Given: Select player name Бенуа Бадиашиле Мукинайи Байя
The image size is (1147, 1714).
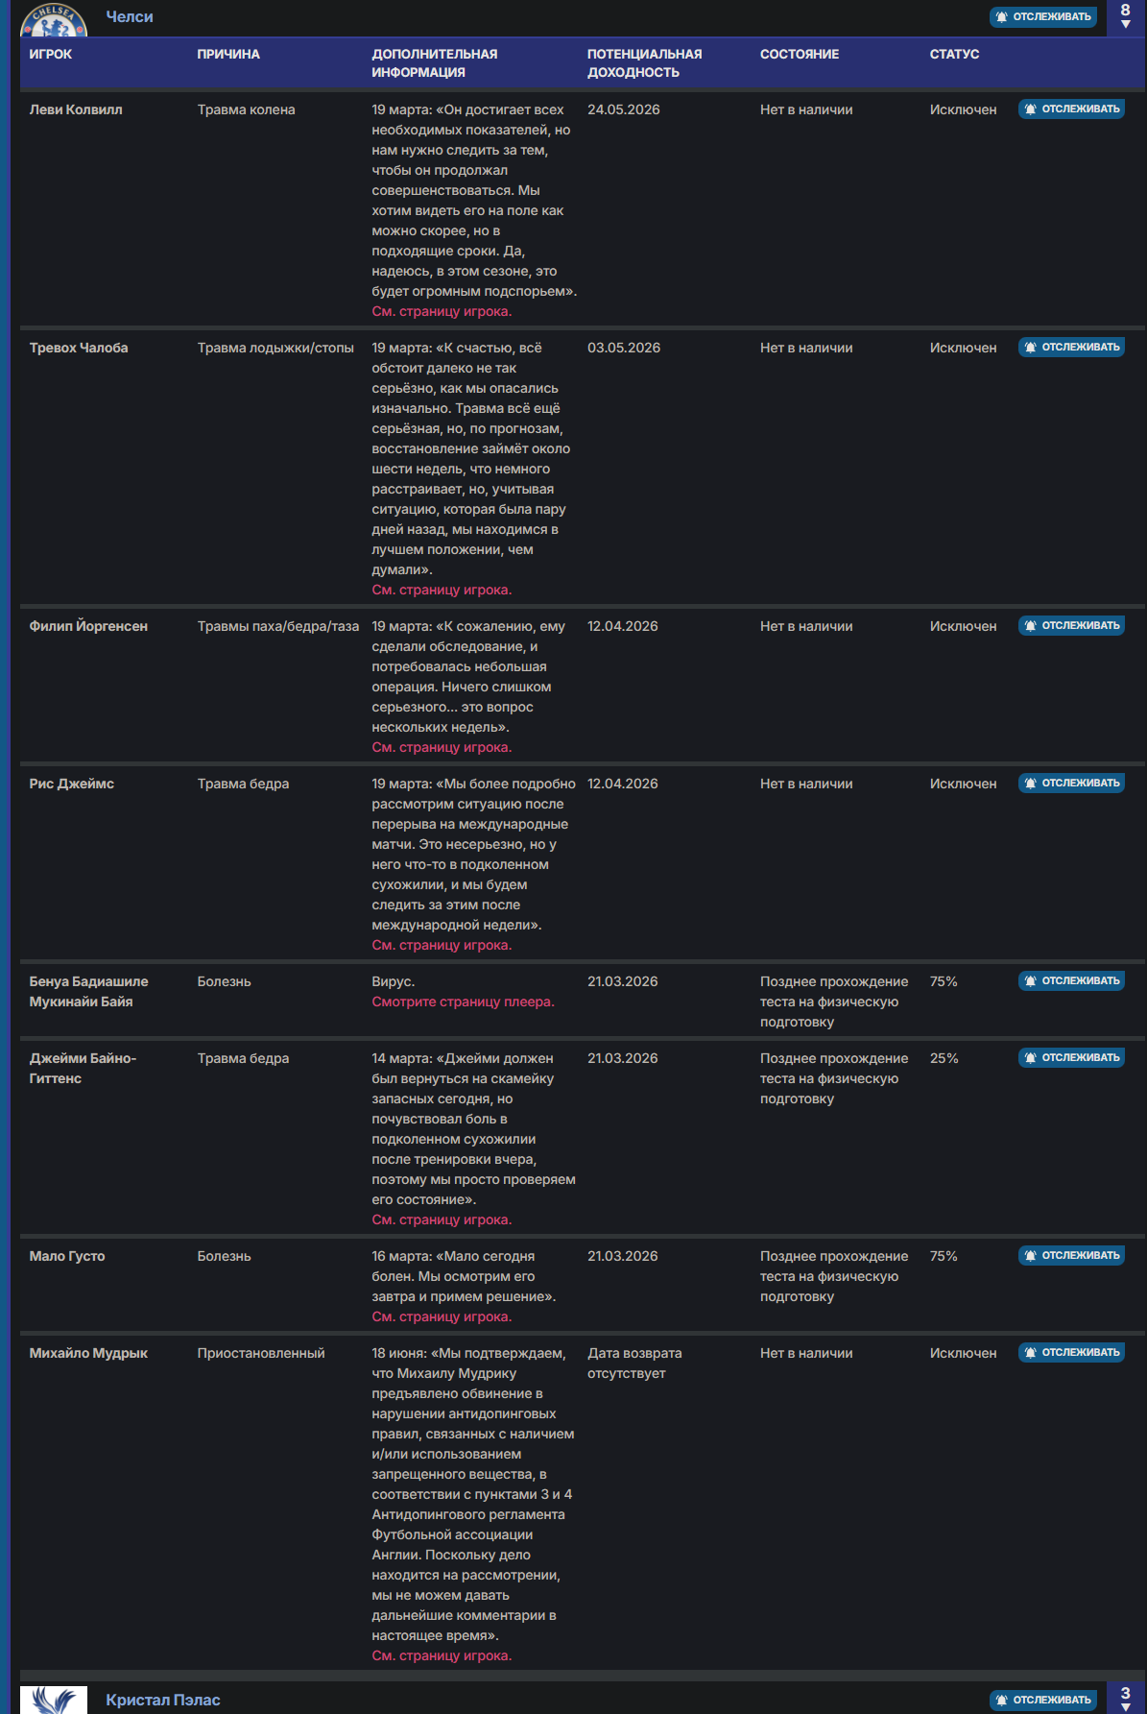Looking at the screenshot, I should 89,992.
